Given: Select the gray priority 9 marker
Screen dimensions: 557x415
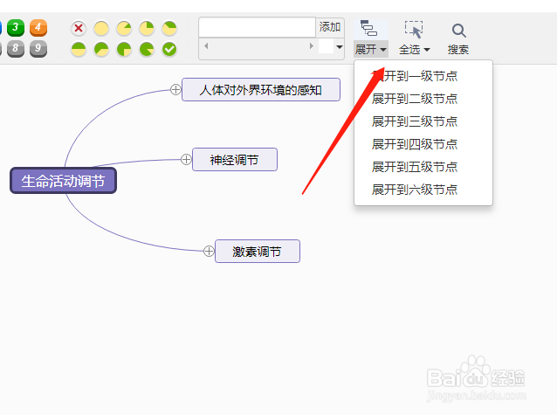Looking at the screenshot, I should pyautogui.click(x=38, y=49).
